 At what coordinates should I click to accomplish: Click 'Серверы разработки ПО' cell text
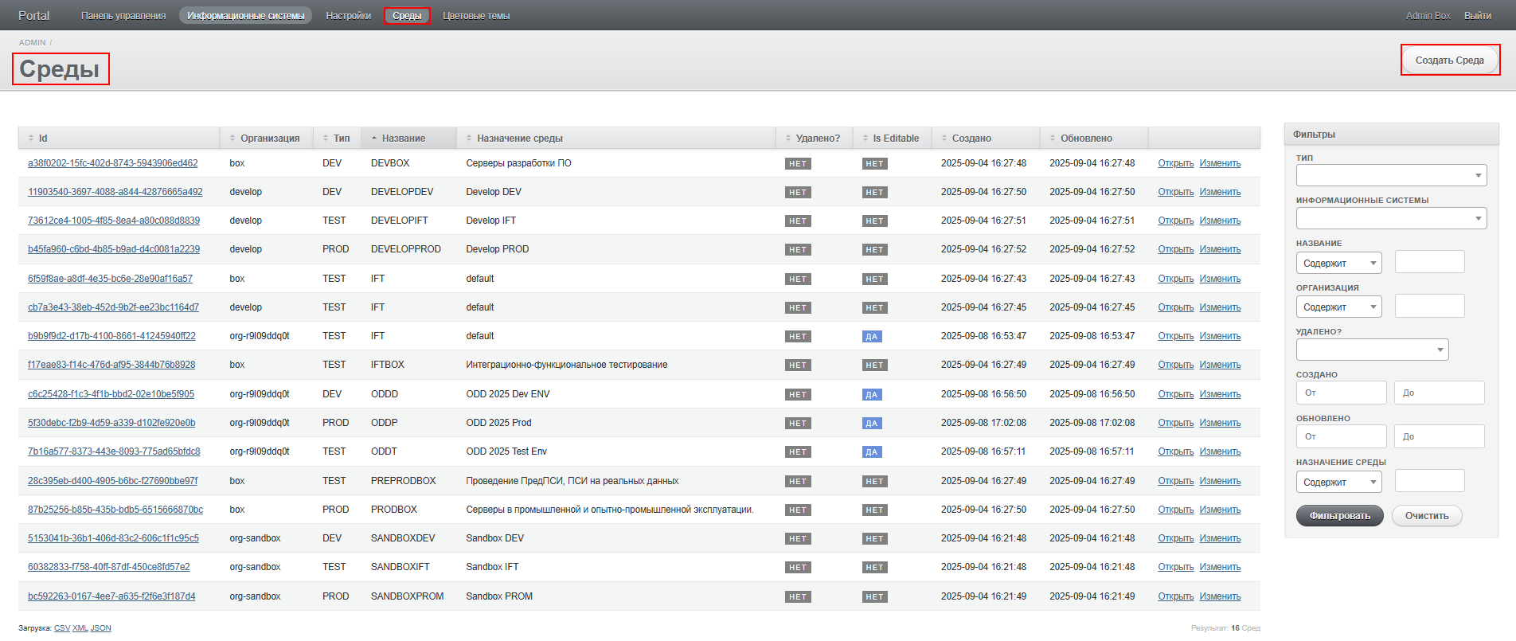click(518, 163)
